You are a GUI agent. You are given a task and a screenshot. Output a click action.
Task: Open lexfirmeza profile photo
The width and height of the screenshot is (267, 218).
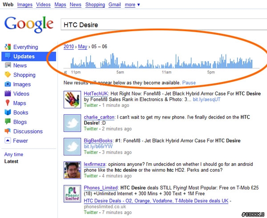(72, 170)
